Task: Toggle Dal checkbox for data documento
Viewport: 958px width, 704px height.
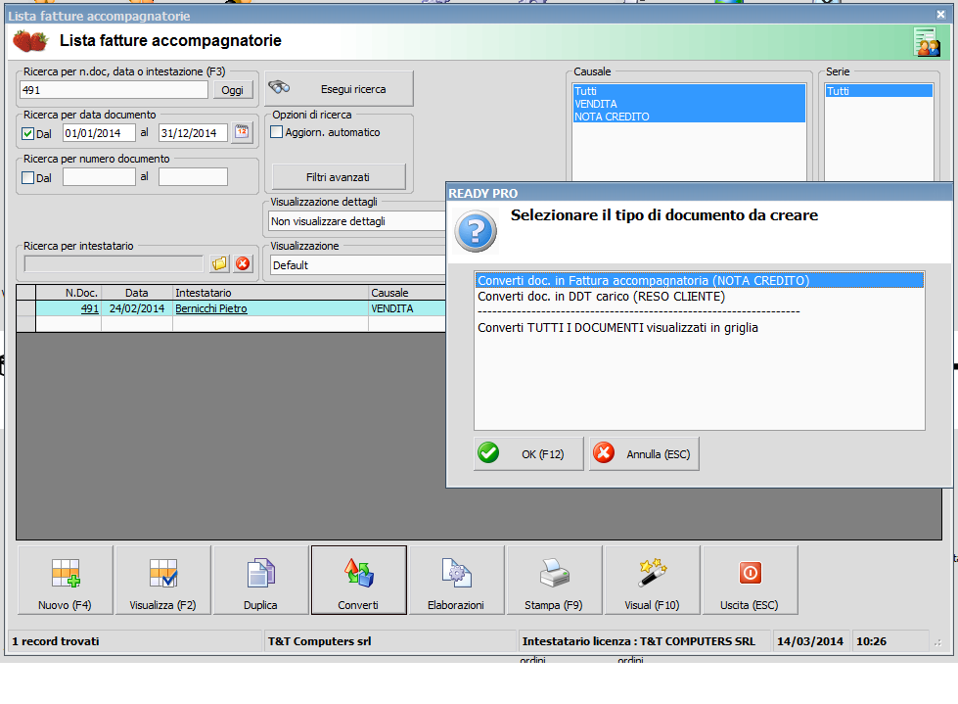Action: click(27, 134)
